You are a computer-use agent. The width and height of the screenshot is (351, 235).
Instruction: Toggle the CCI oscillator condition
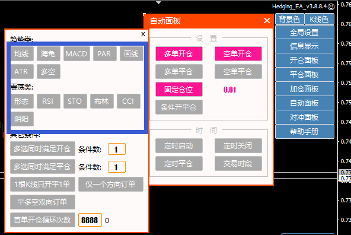pos(129,101)
